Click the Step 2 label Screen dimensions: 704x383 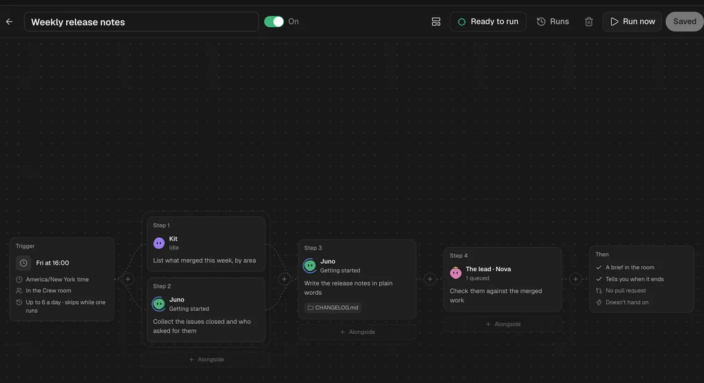161,286
